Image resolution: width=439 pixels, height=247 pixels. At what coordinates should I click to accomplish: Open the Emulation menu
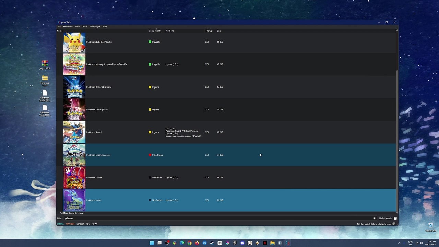pyautogui.click(x=68, y=27)
